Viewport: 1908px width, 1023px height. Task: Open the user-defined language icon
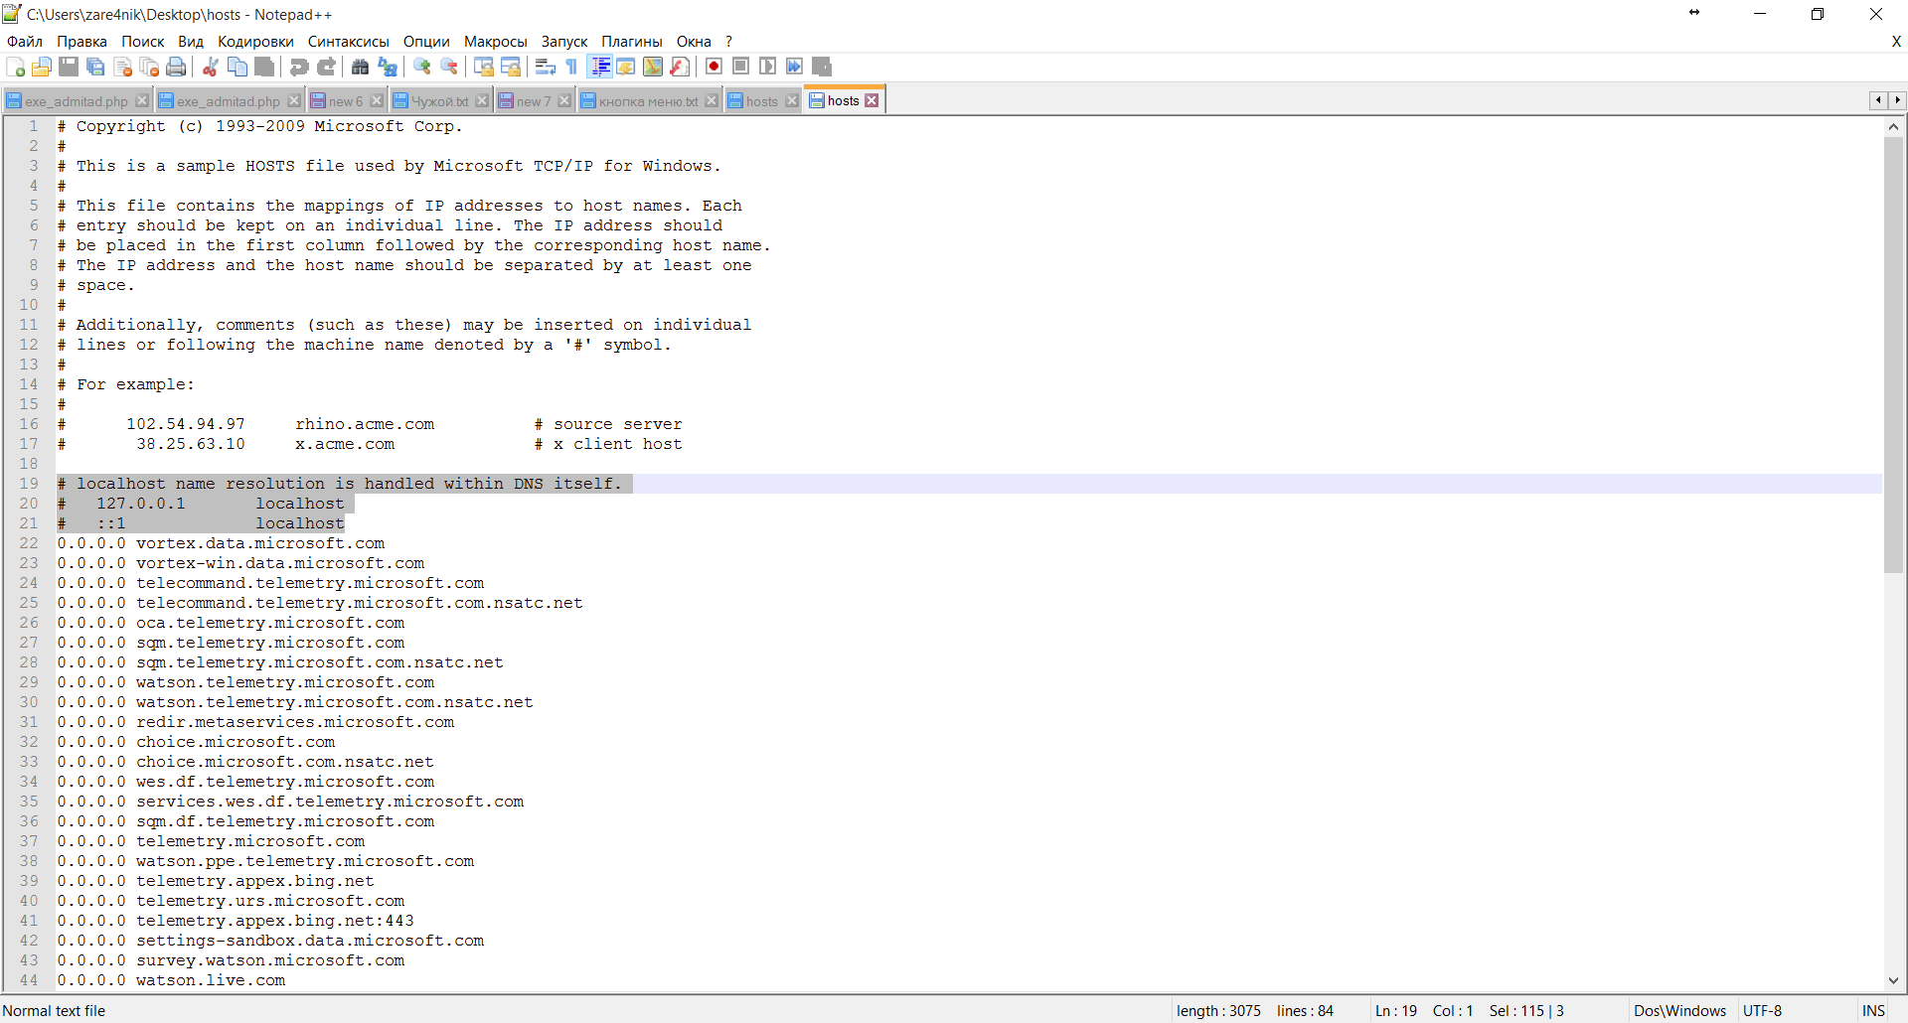pyautogui.click(x=626, y=67)
